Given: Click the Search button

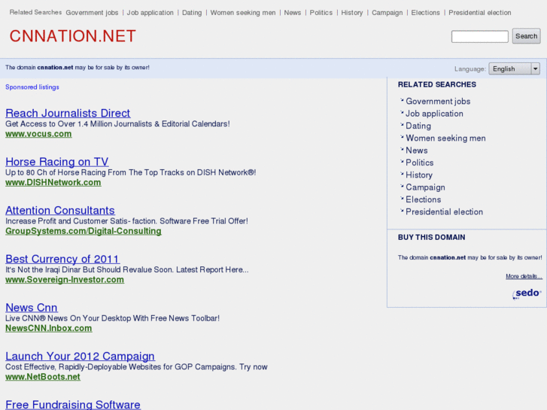Looking at the screenshot, I should point(526,36).
